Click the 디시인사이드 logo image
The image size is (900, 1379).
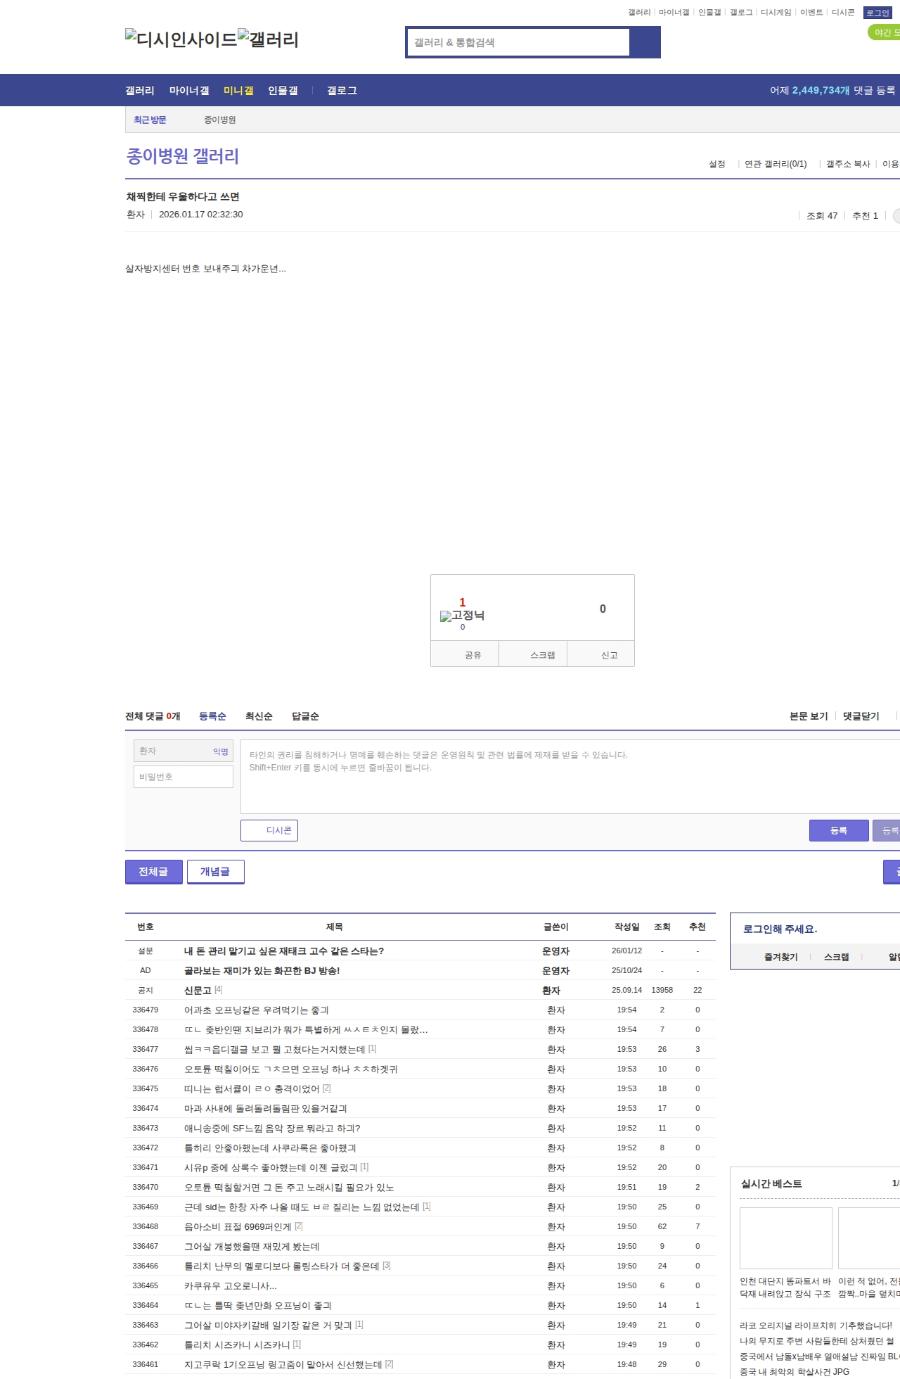(181, 39)
